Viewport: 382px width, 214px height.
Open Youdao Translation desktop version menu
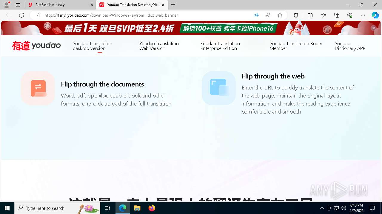[93, 46]
